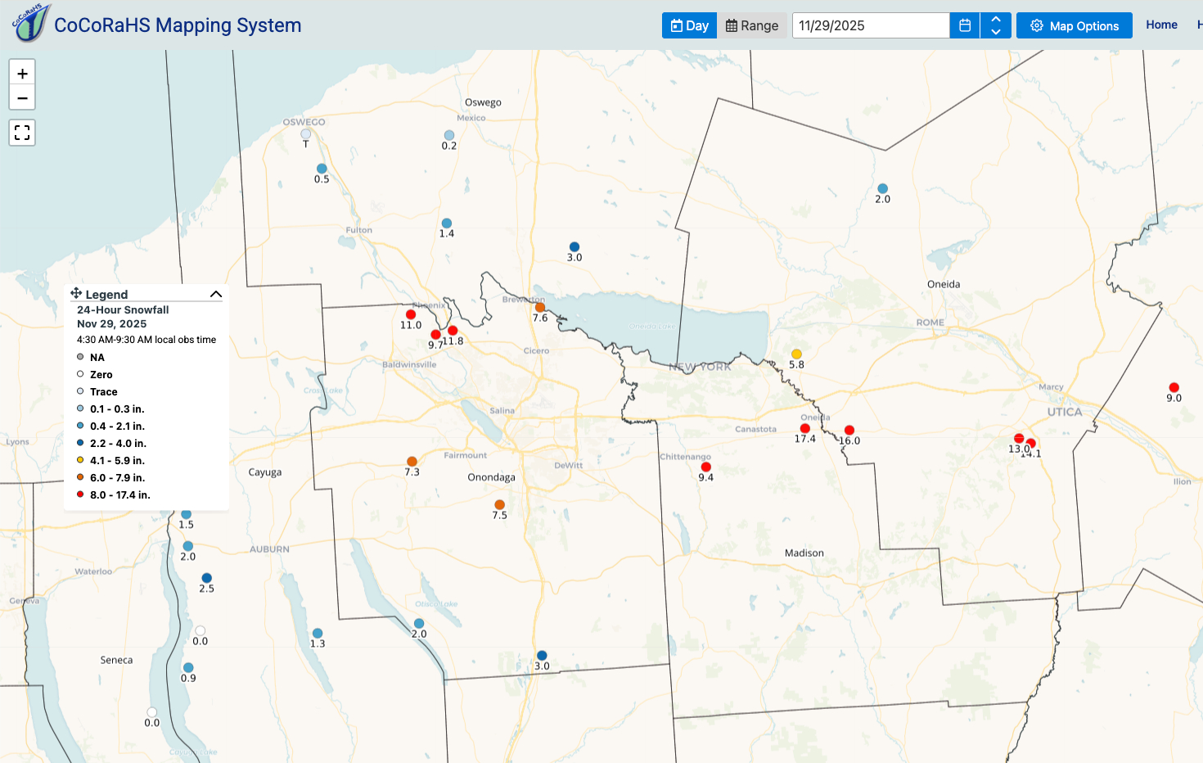Click the CoCoRaHS logo icon
This screenshot has height=763, width=1203.
tap(31, 23)
